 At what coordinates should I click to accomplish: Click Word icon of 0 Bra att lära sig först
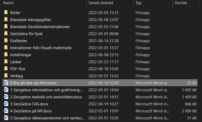coord(6,83)
